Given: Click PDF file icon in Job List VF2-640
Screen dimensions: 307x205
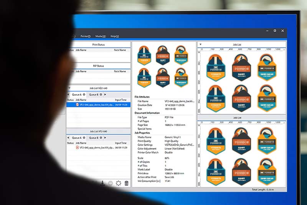Looking at the screenshot, I should tap(77, 147).
